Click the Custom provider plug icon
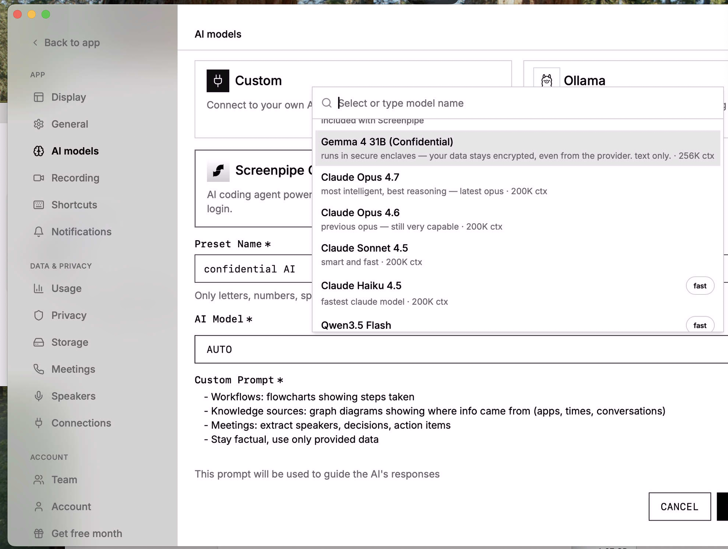The width and height of the screenshot is (728, 549). (217, 80)
